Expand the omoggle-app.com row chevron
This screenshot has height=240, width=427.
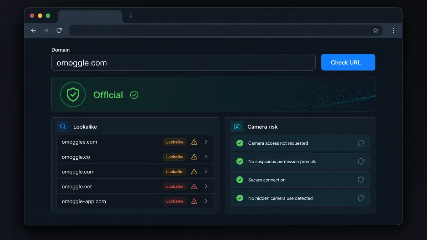[206, 201]
